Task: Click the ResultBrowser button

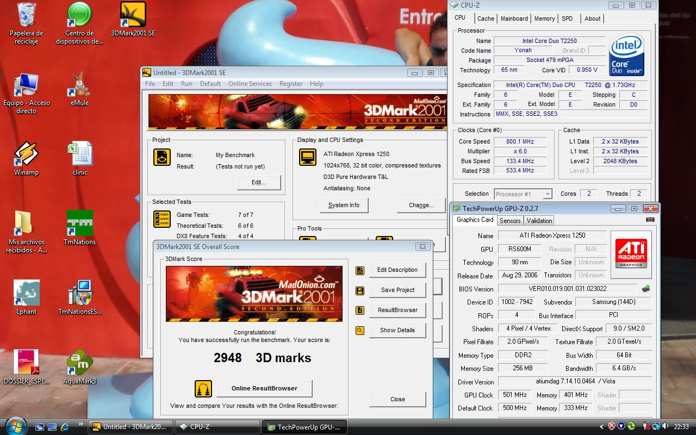Action: (x=397, y=310)
